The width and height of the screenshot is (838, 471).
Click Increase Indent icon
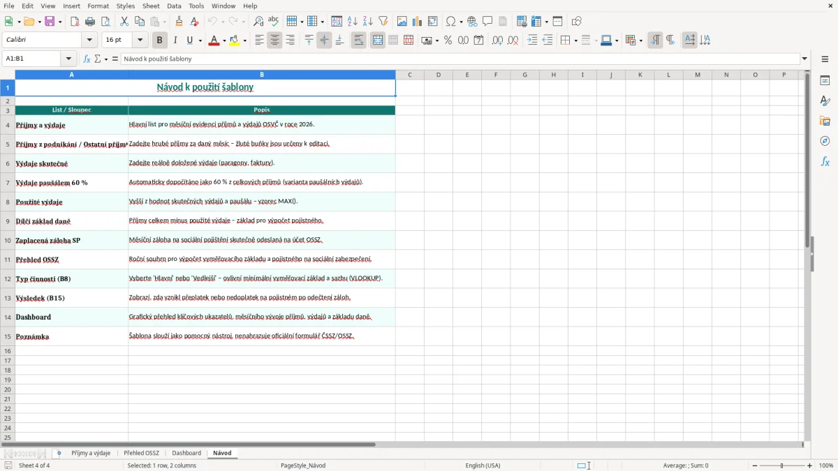532,40
